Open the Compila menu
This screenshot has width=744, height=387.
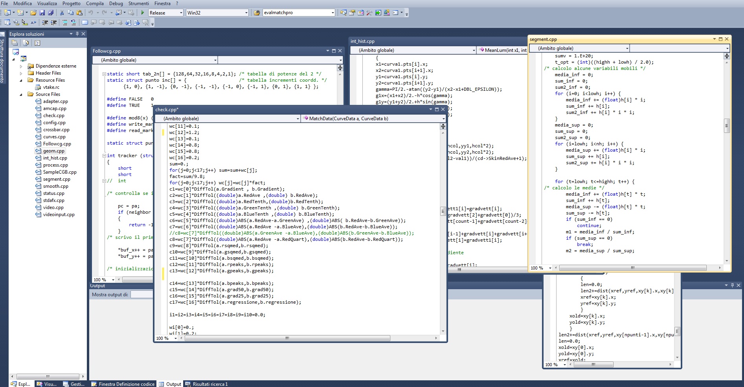(x=95, y=3)
